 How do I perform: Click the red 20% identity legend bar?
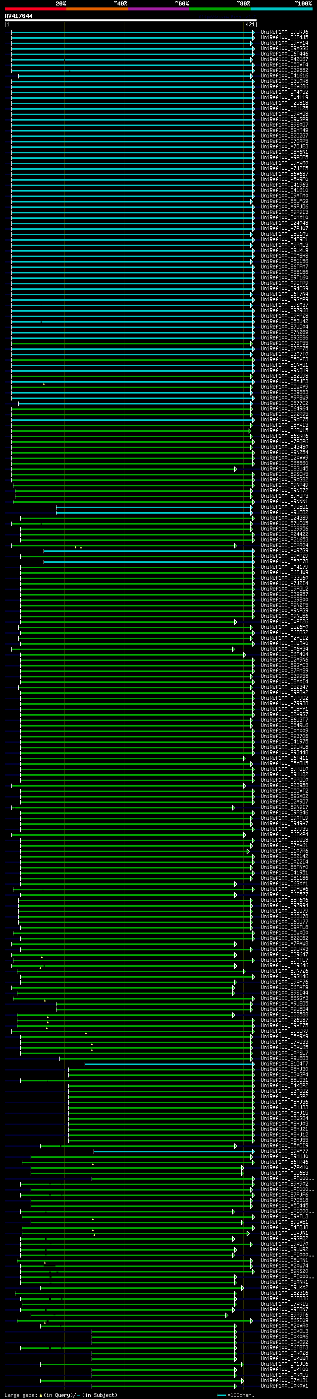[35, 9]
